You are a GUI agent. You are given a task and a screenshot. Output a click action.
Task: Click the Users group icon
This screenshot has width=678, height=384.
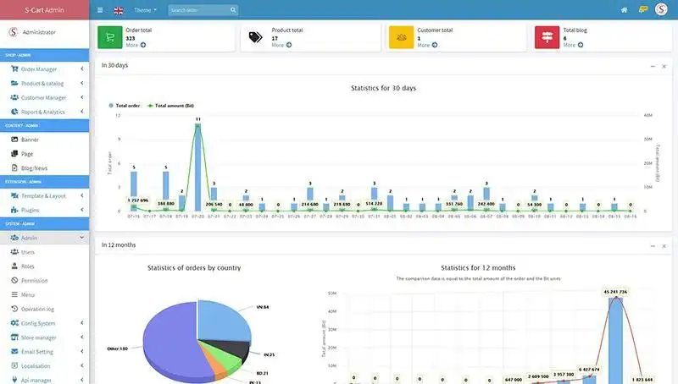[x=14, y=251]
